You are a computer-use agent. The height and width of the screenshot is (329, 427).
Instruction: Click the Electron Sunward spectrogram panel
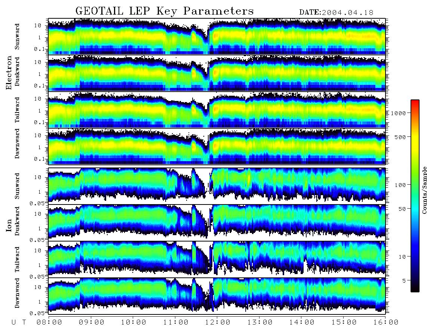217,36
